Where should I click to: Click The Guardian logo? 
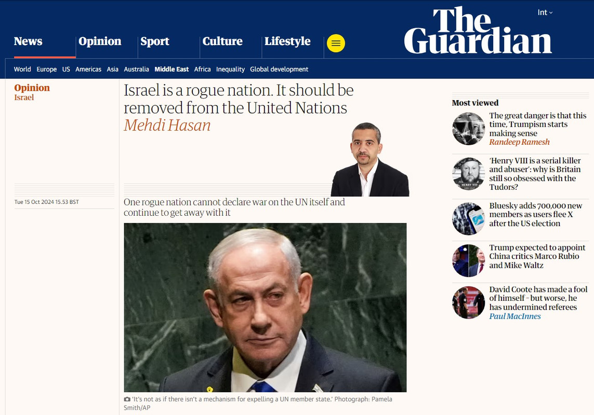pos(478,31)
